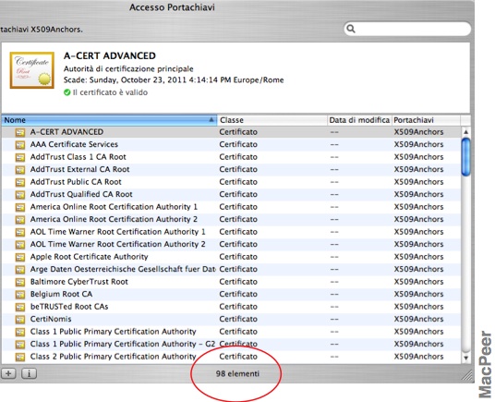Click the CertiNomis certificate icon
The width and height of the screenshot is (495, 402).
20,319
